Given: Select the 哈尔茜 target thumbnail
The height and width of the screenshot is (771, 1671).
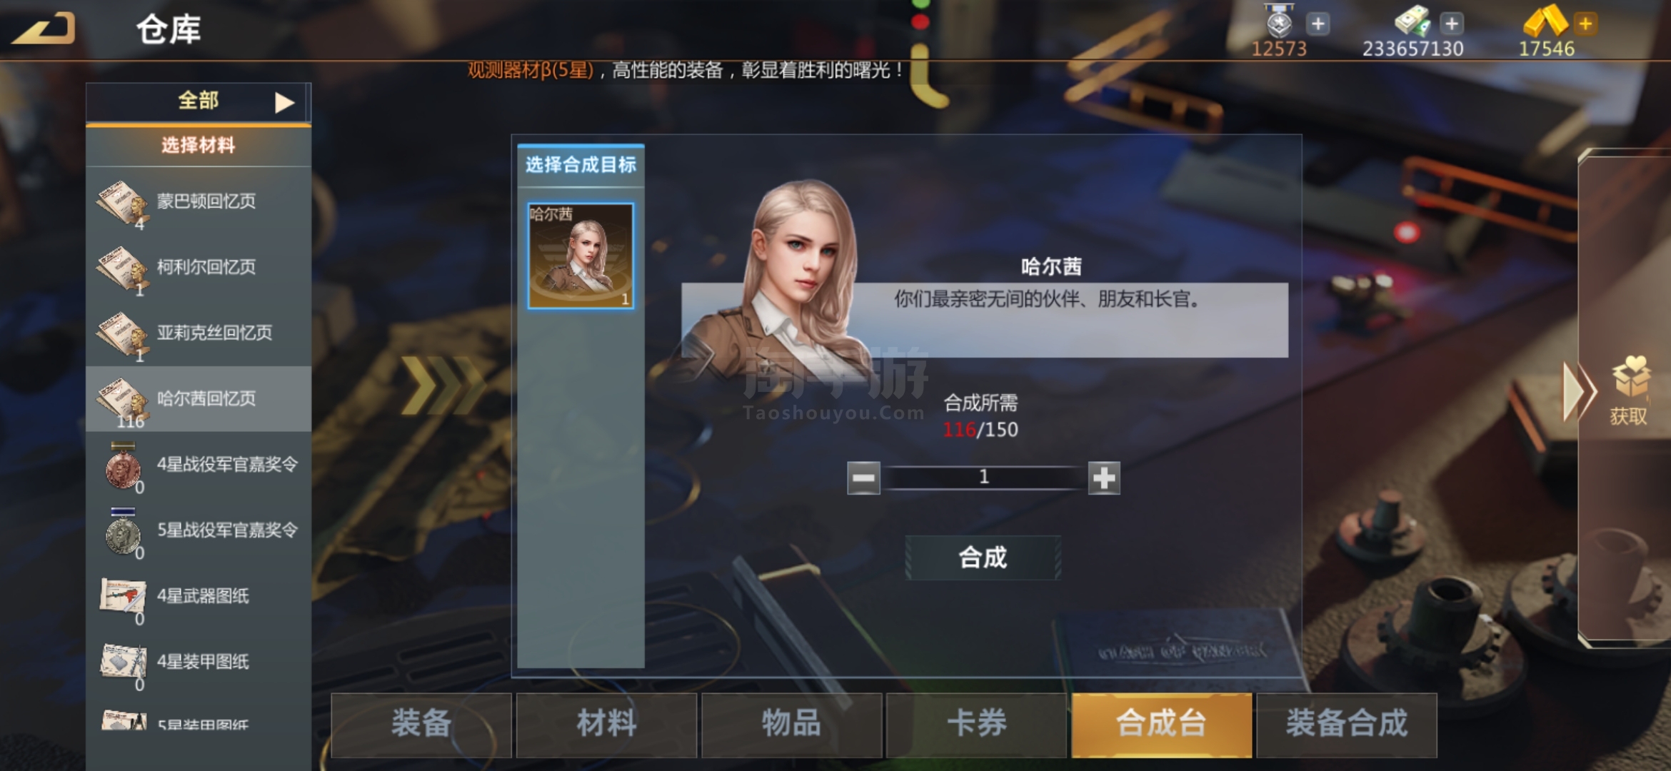Looking at the screenshot, I should point(581,256).
